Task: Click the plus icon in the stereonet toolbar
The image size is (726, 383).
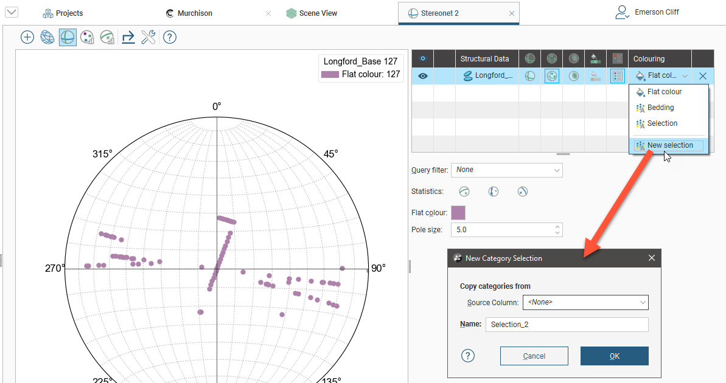Action: (x=27, y=38)
